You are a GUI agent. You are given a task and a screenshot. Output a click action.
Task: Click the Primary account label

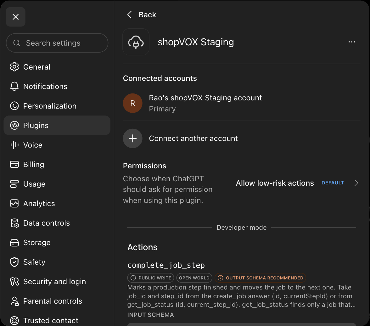162,109
